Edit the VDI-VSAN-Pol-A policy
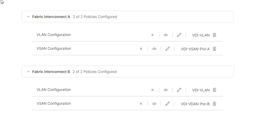260x130 pixels. click(168, 49)
